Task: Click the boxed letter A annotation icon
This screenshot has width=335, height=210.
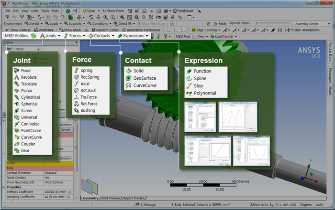Action: pos(158,11)
